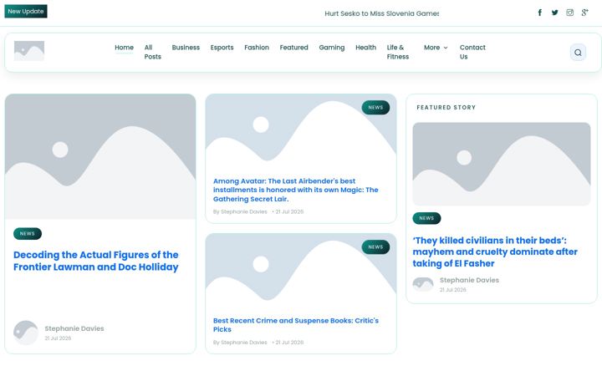This screenshot has width=602, height=376.
Task: Expand the More dropdown menu
Action: pos(436,48)
